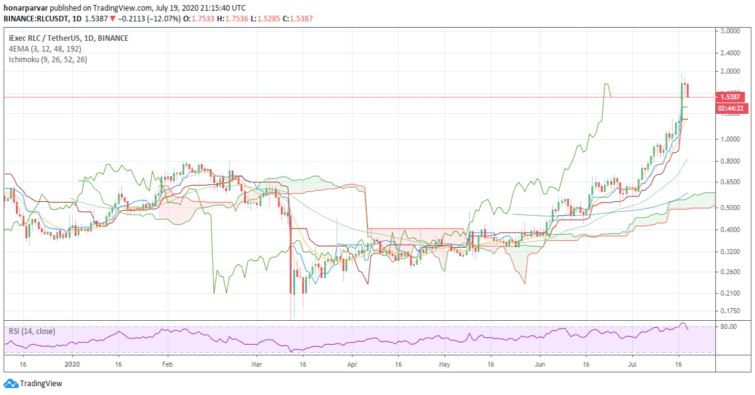Click the 'Mar' time axis label

tap(257, 364)
